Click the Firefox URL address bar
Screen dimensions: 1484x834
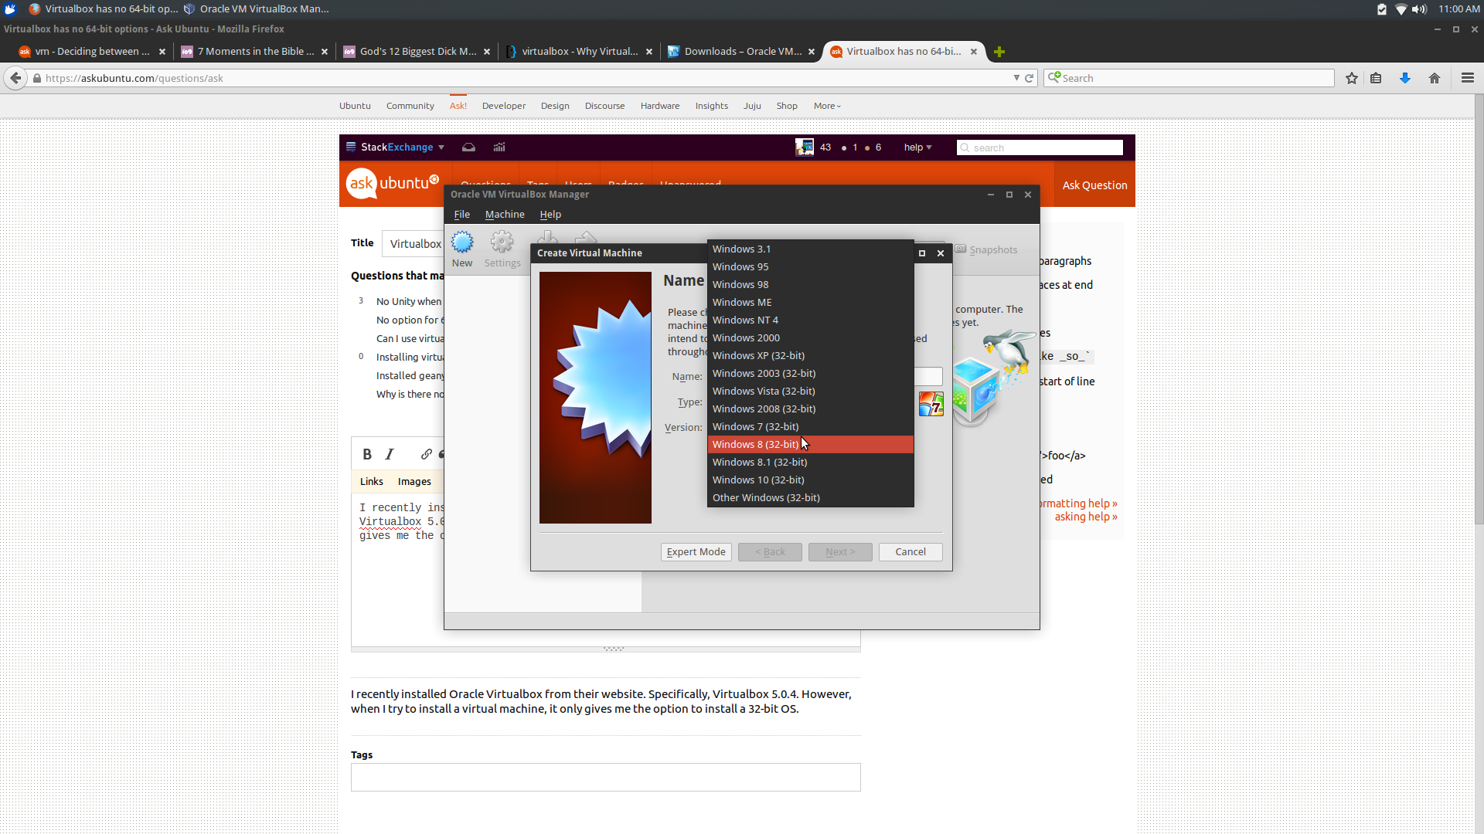pos(526,78)
